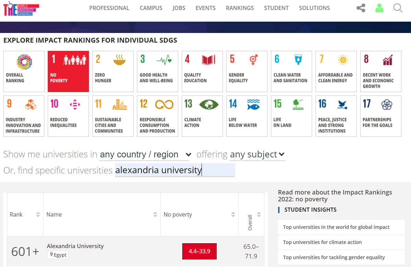Image resolution: width=411 pixels, height=267 pixels.
Task: Open the green user account icon
Action: click(379, 8)
